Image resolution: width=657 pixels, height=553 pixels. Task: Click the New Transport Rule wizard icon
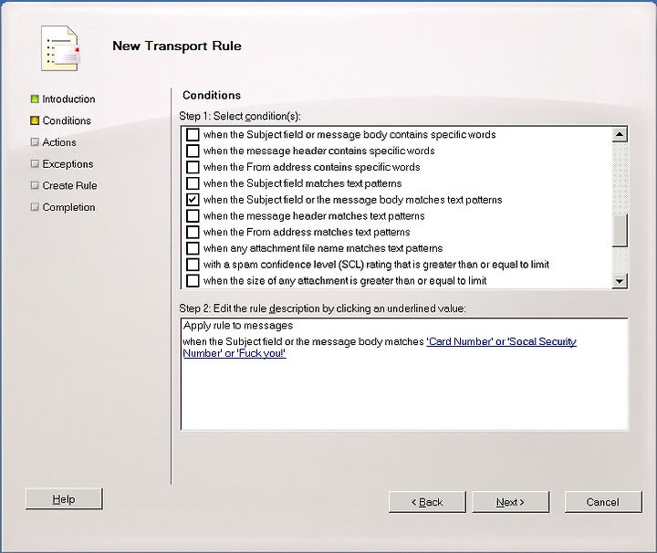click(x=60, y=48)
